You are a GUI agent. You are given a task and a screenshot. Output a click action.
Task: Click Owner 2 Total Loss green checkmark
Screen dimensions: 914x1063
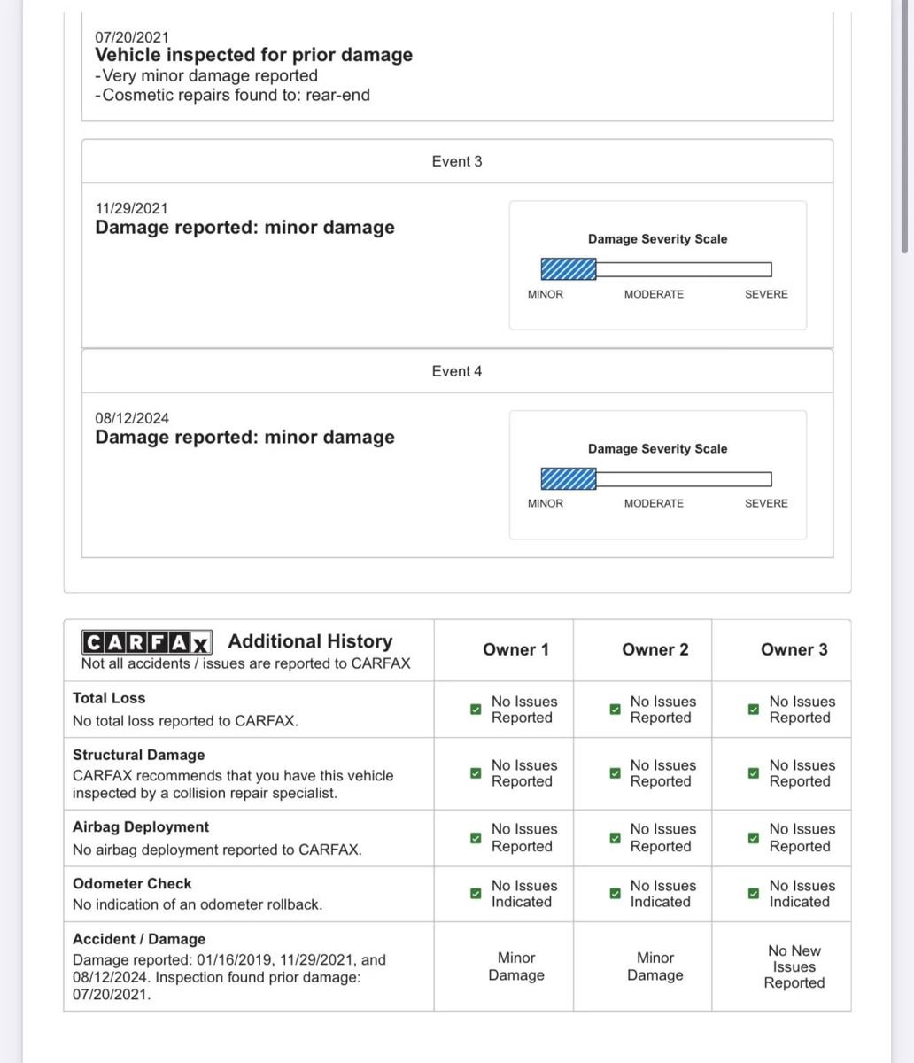tap(615, 710)
